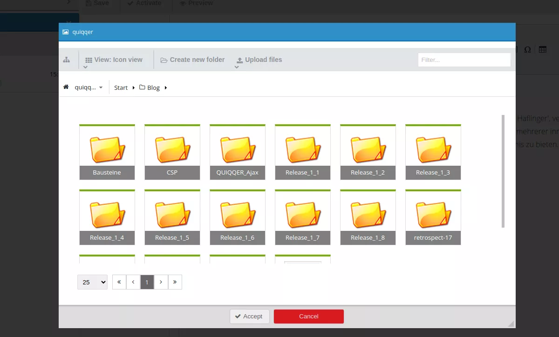This screenshot has width=559, height=337.
Task: Open the quiqq... project dropdown
Action: [89, 88]
